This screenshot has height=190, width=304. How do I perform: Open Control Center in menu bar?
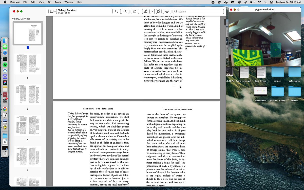click(272, 2)
